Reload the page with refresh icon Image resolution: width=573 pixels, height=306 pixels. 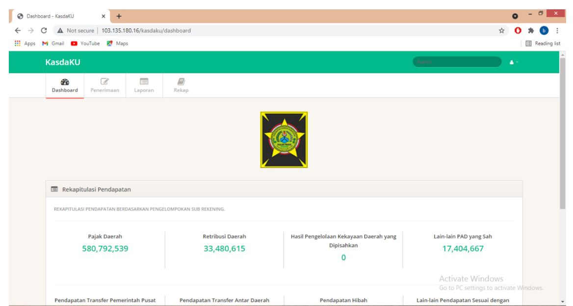pos(44,31)
